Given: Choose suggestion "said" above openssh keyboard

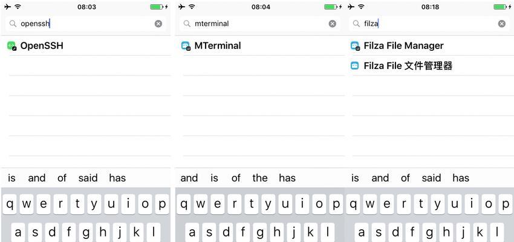Looking at the screenshot, I should [x=88, y=178].
